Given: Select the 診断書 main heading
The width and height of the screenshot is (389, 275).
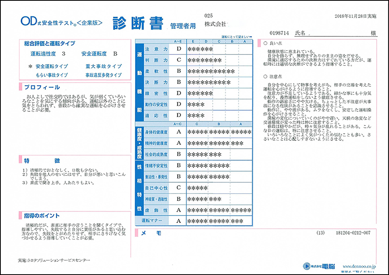Looking at the screenshot, I should pyautogui.click(x=138, y=23).
